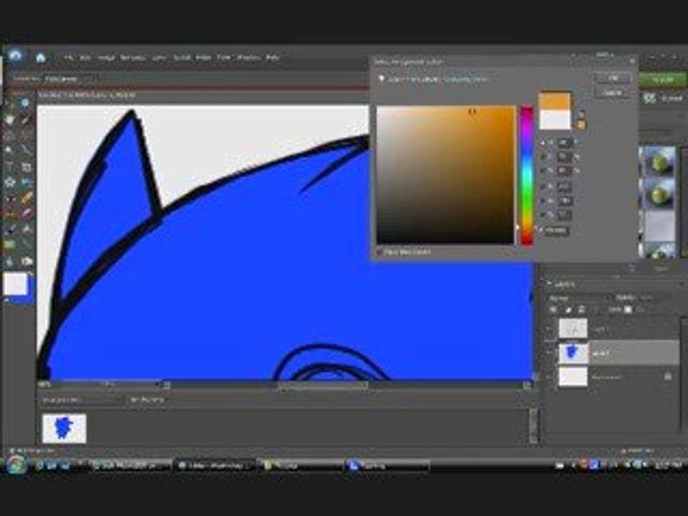
Task: Click the Home icon in top bar
Action: (x=40, y=57)
